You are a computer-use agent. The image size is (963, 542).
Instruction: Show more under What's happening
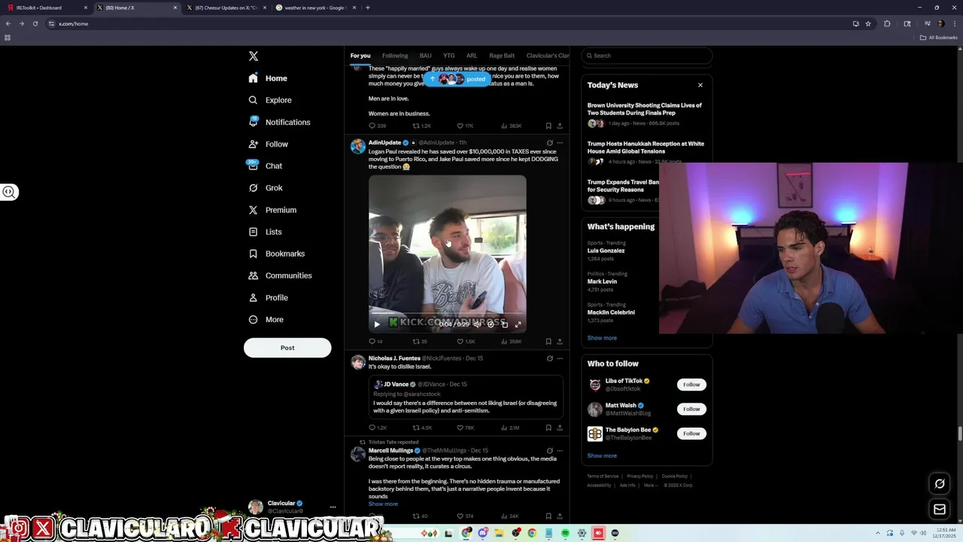coord(602,338)
